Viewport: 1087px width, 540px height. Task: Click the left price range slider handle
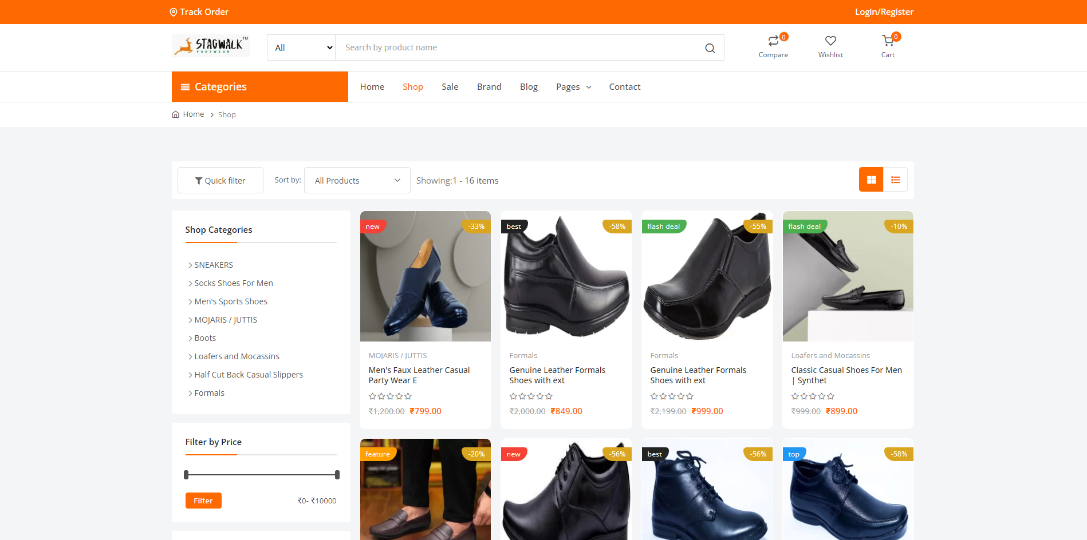click(186, 475)
